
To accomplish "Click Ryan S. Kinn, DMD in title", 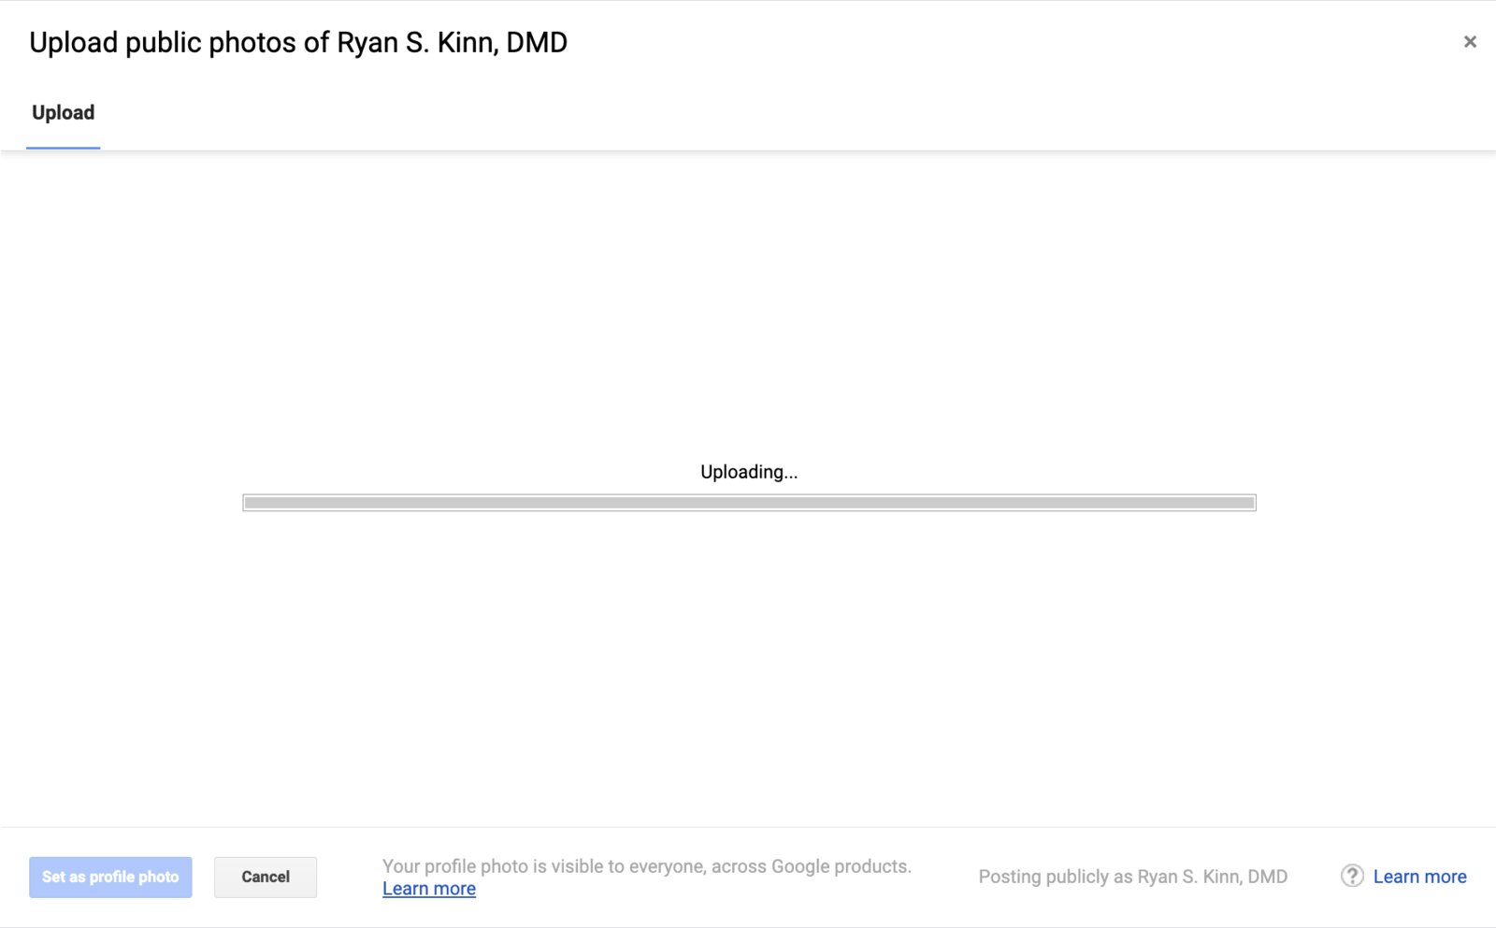I will tap(453, 43).
